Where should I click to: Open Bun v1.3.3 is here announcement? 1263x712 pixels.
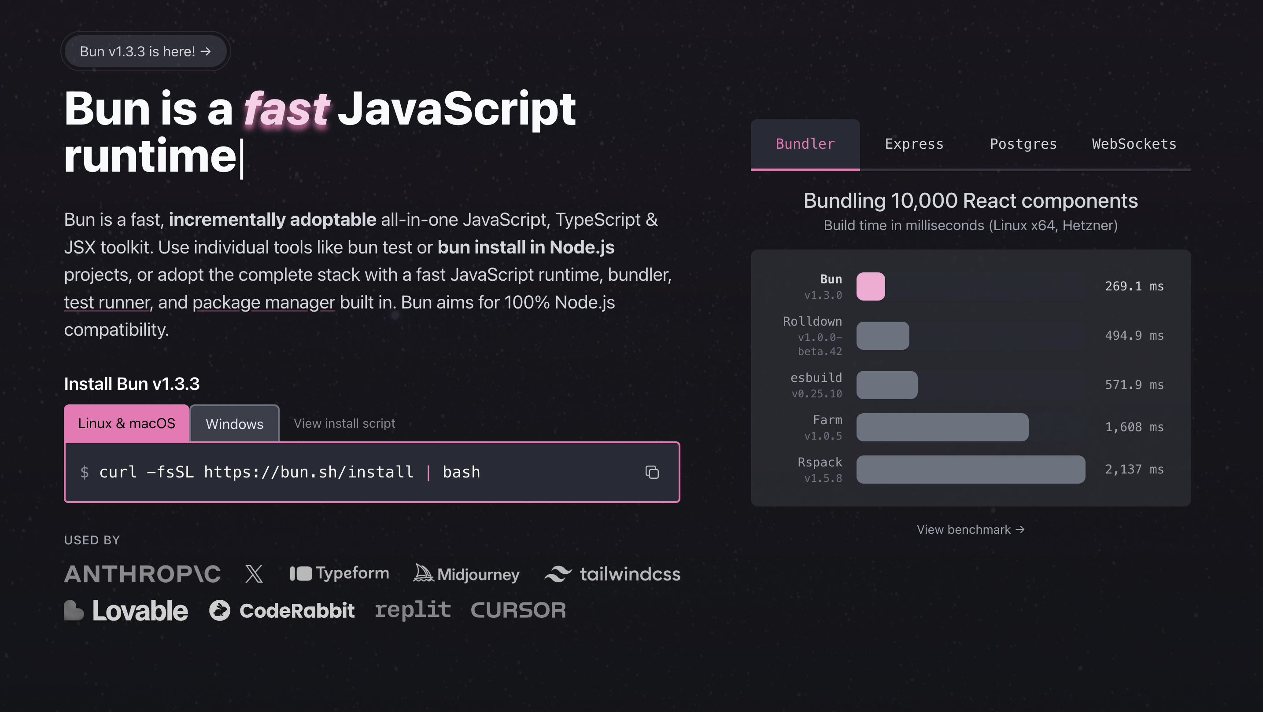[x=145, y=51]
